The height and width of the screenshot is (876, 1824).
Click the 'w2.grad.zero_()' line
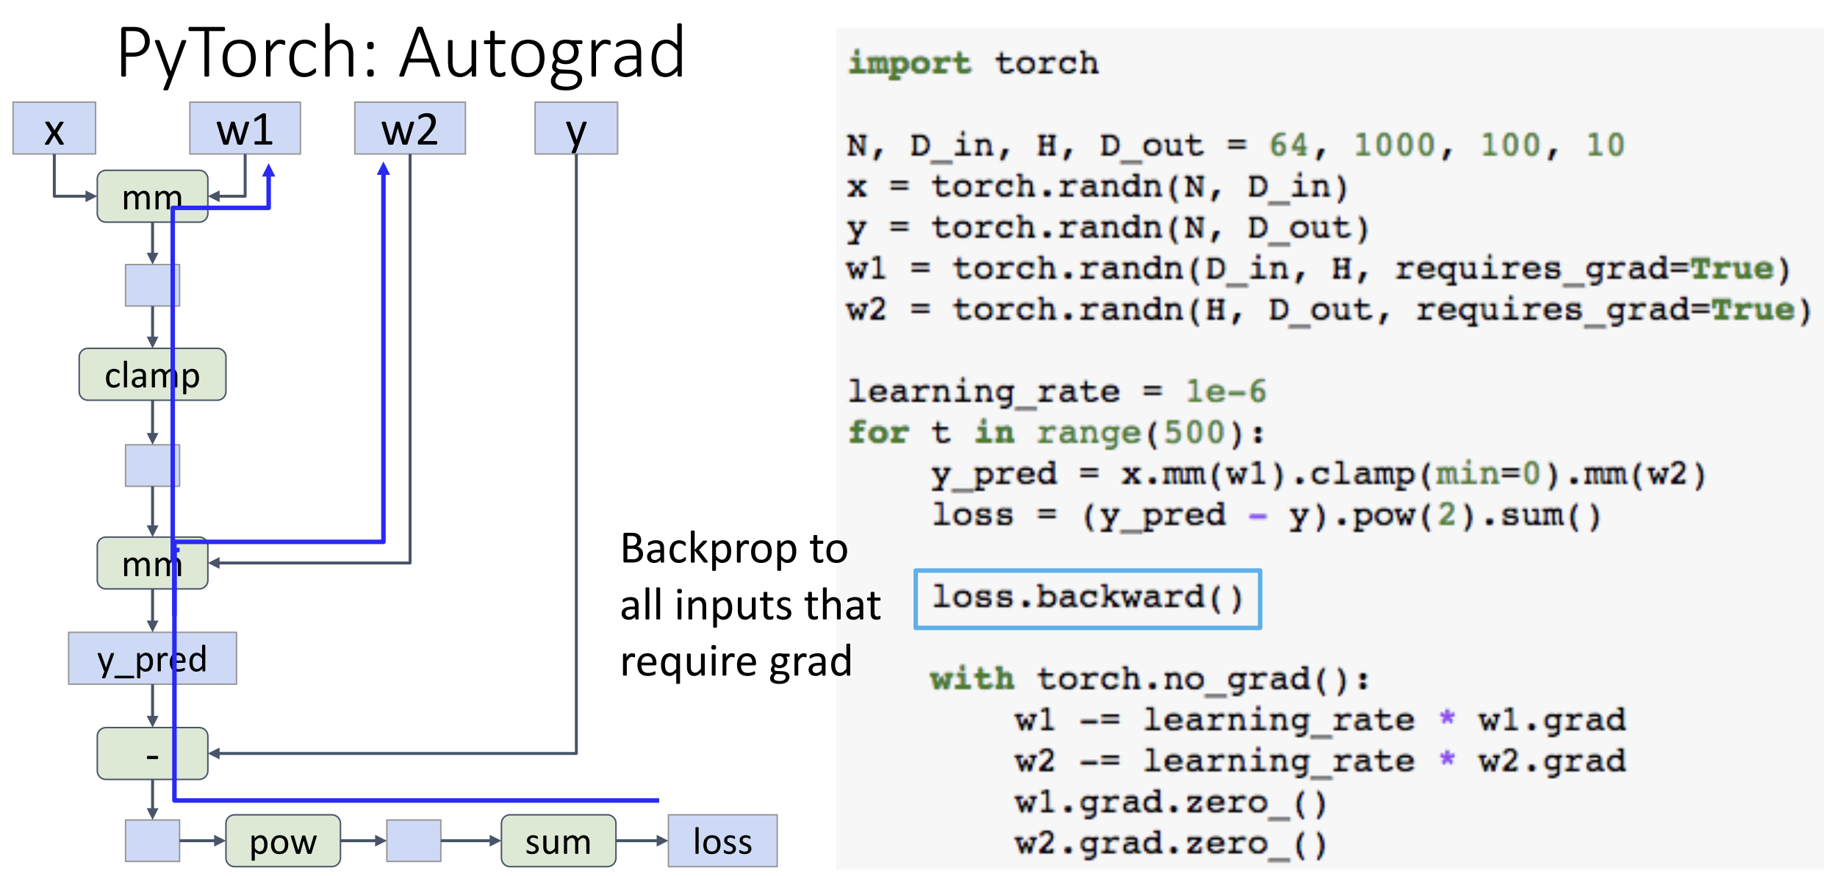tap(1171, 844)
